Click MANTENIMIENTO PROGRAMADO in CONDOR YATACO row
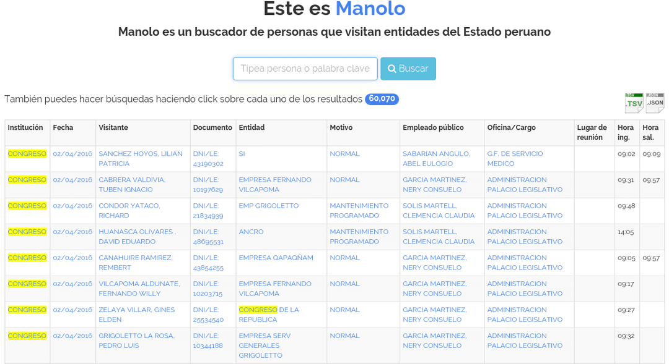Viewport: 669px width, 364px height. tap(359, 210)
